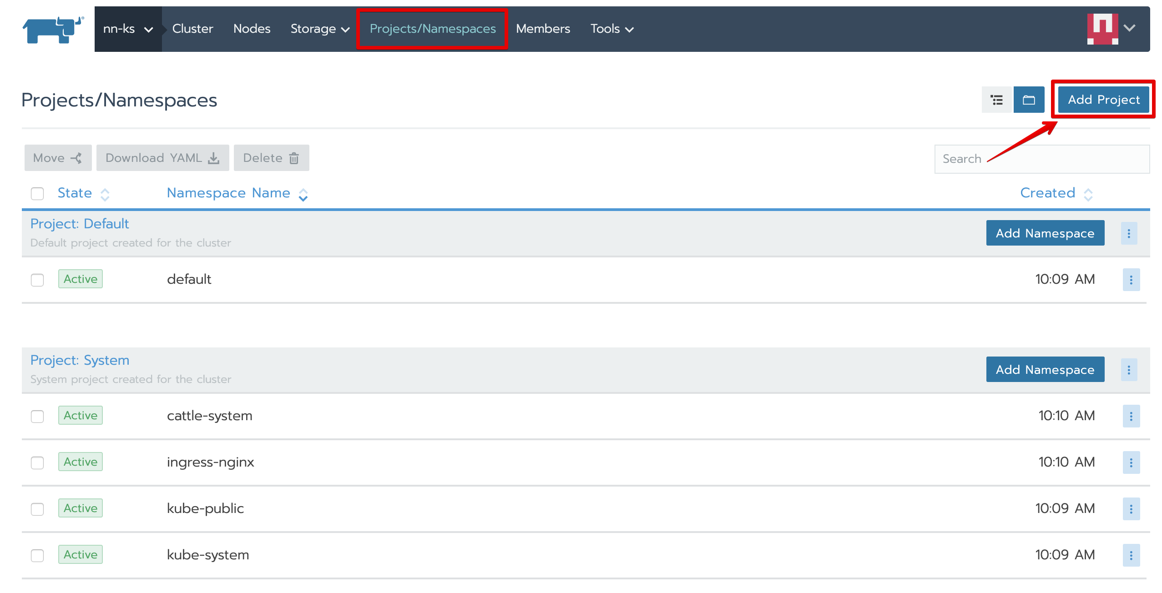Viewport: 1162px width, 593px height.
Task: Open the Members tab
Action: pyautogui.click(x=543, y=29)
